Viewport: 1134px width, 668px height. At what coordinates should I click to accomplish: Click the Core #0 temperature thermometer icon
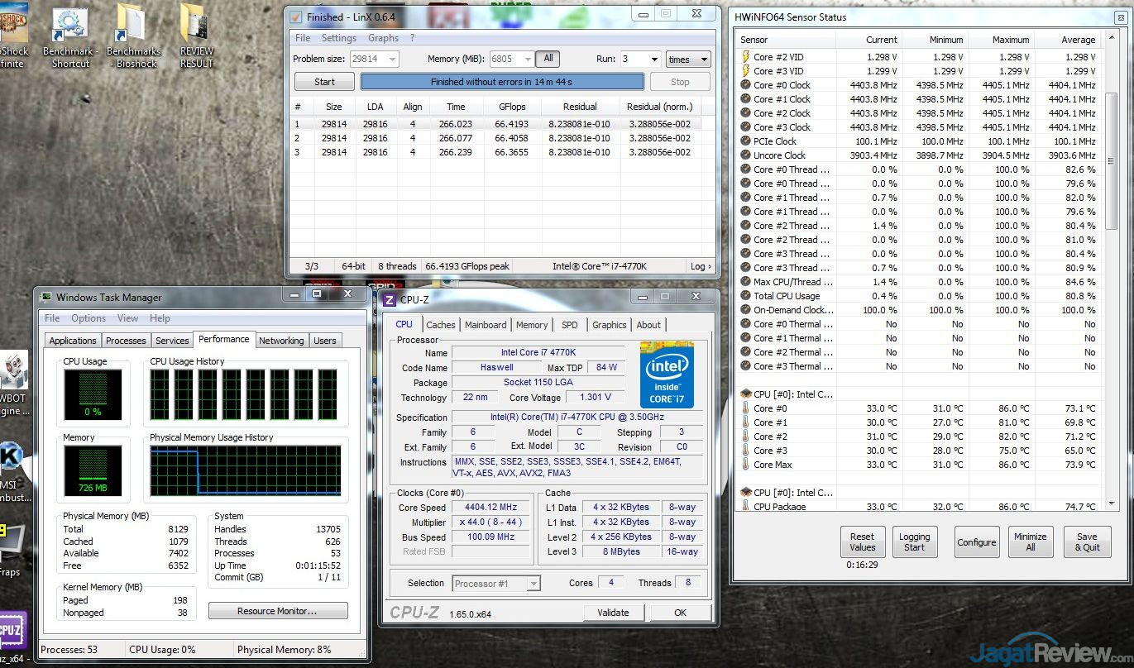click(x=745, y=408)
